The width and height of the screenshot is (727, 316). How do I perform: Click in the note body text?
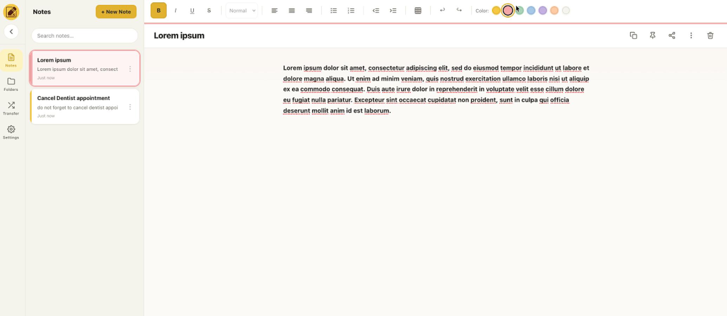click(x=436, y=89)
